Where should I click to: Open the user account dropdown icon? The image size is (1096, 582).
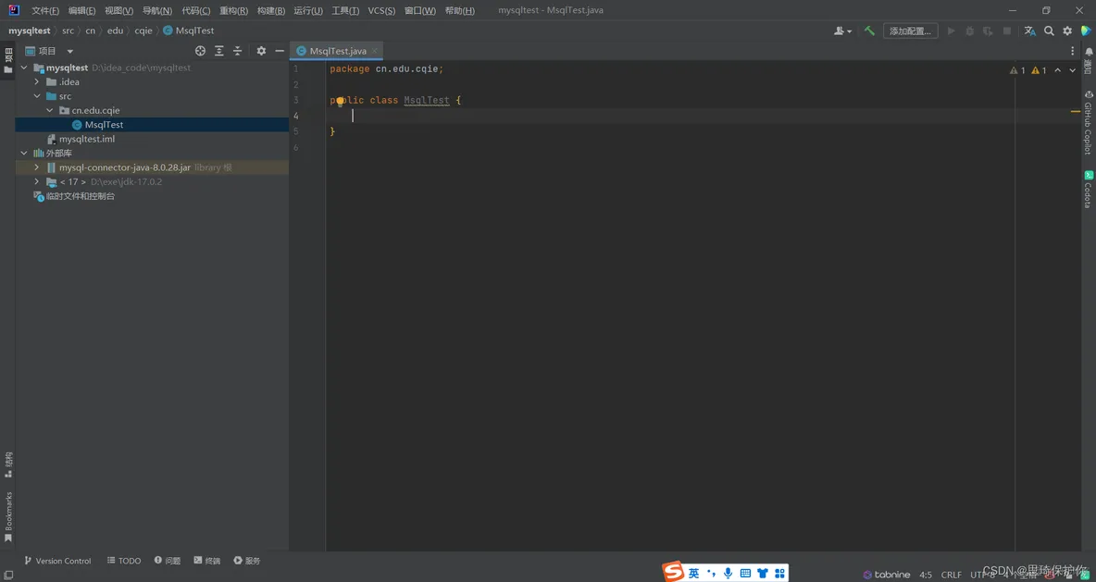click(x=842, y=31)
